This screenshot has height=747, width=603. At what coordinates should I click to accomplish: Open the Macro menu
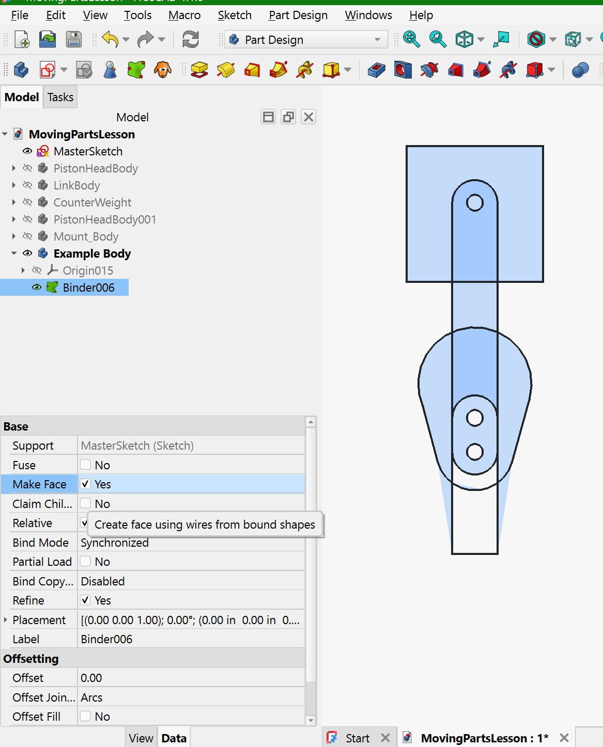click(184, 15)
